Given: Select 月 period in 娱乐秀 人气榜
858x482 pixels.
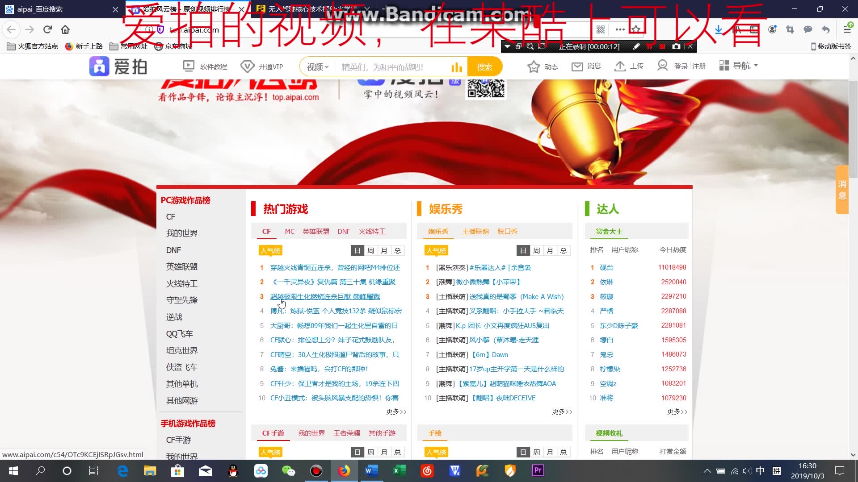Looking at the screenshot, I should tap(550, 250).
